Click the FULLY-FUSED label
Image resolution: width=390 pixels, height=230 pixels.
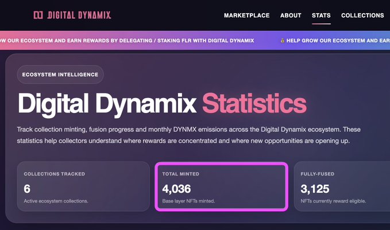point(318,174)
